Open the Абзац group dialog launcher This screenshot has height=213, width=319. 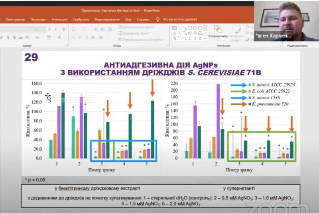pos(167,46)
